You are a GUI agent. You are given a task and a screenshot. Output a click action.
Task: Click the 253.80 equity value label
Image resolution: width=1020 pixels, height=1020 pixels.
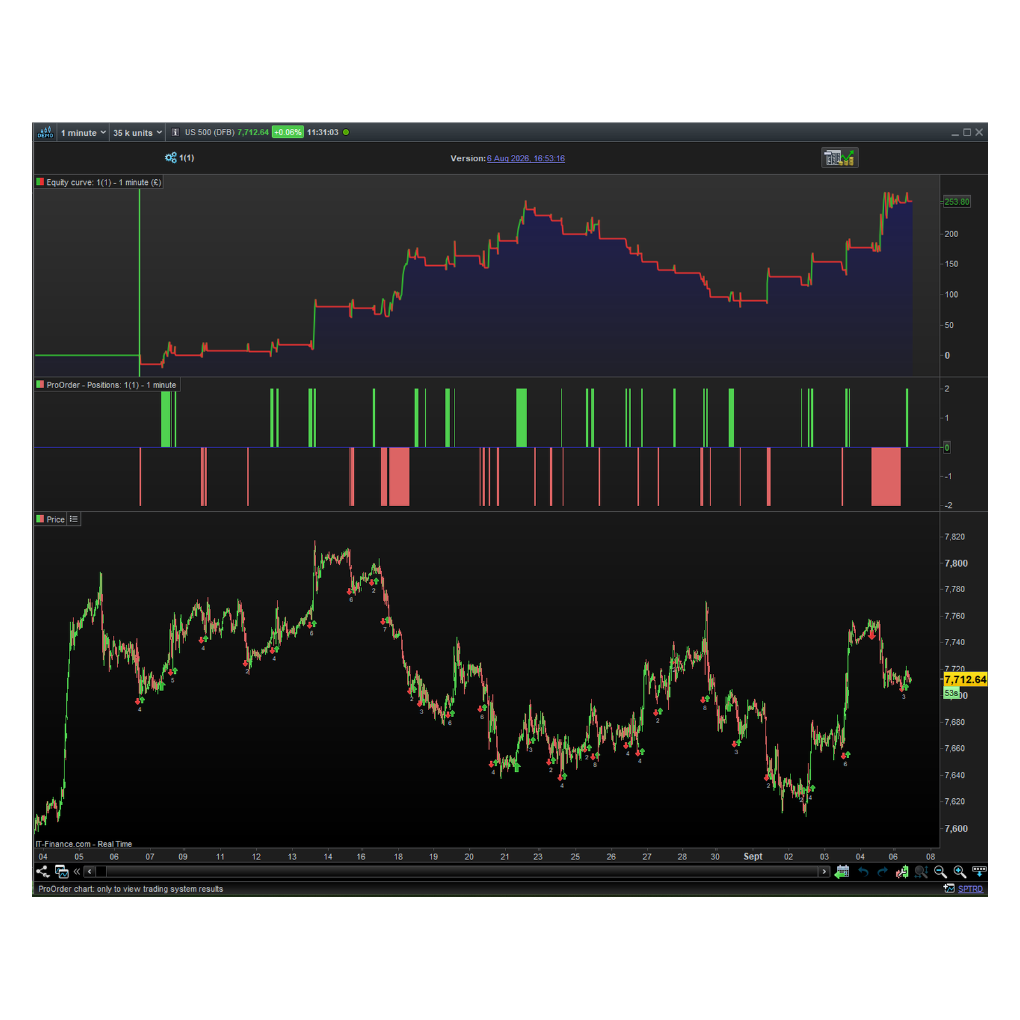pyautogui.click(x=956, y=201)
